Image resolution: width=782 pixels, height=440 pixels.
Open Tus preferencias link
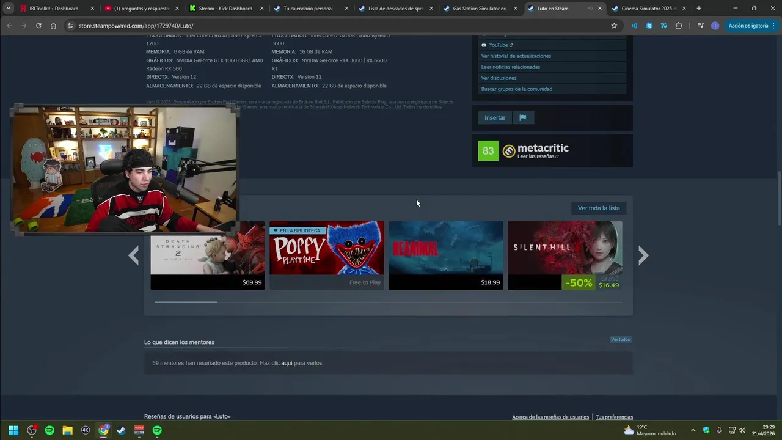[x=614, y=417]
